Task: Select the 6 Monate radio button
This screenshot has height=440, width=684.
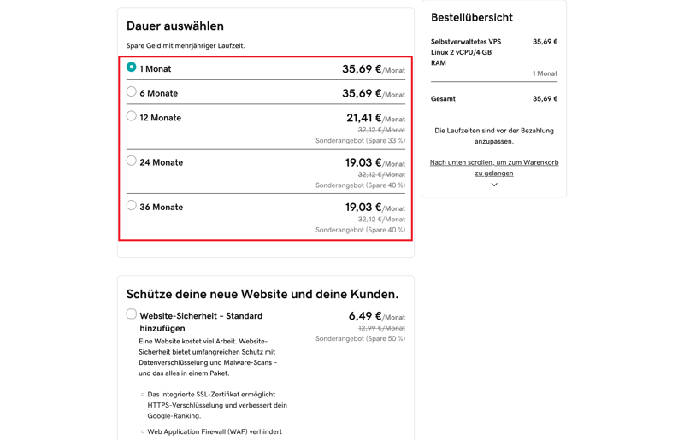Action: pos(131,91)
